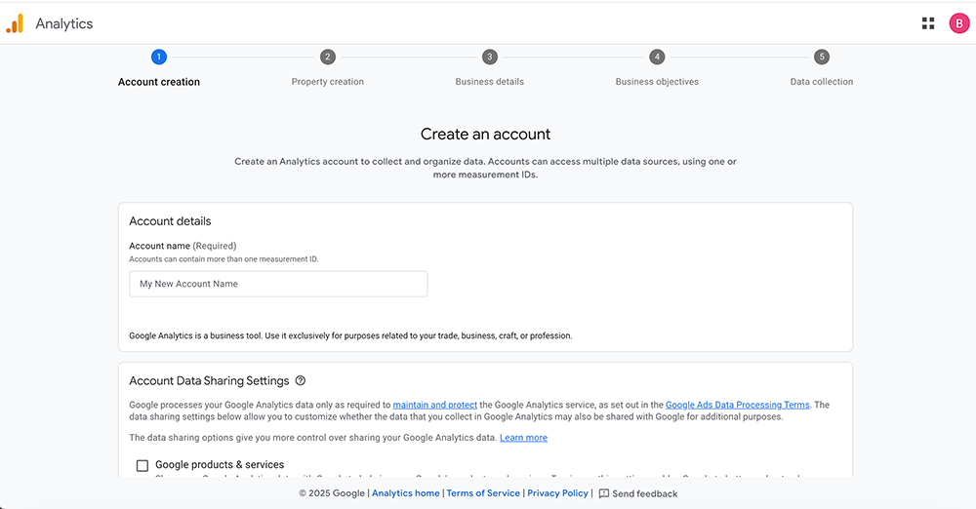Click the step 1 circle icon
The height and width of the screenshot is (509, 976).
pos(159,57)
